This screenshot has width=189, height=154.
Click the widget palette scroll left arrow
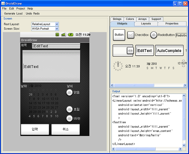(x=112, y=85)
